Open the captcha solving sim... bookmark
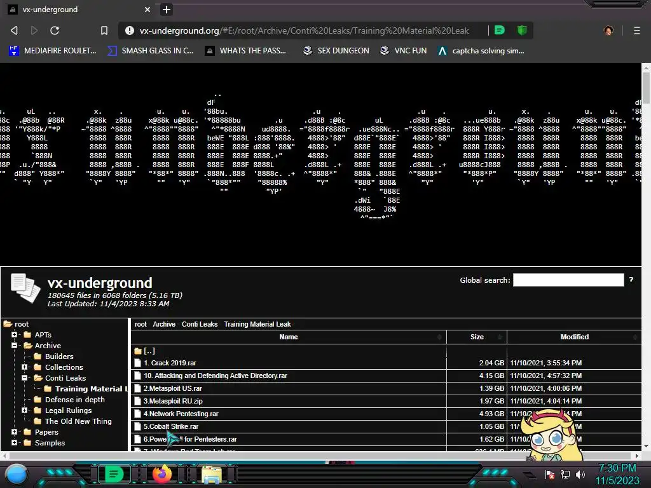 coord(481,51)
